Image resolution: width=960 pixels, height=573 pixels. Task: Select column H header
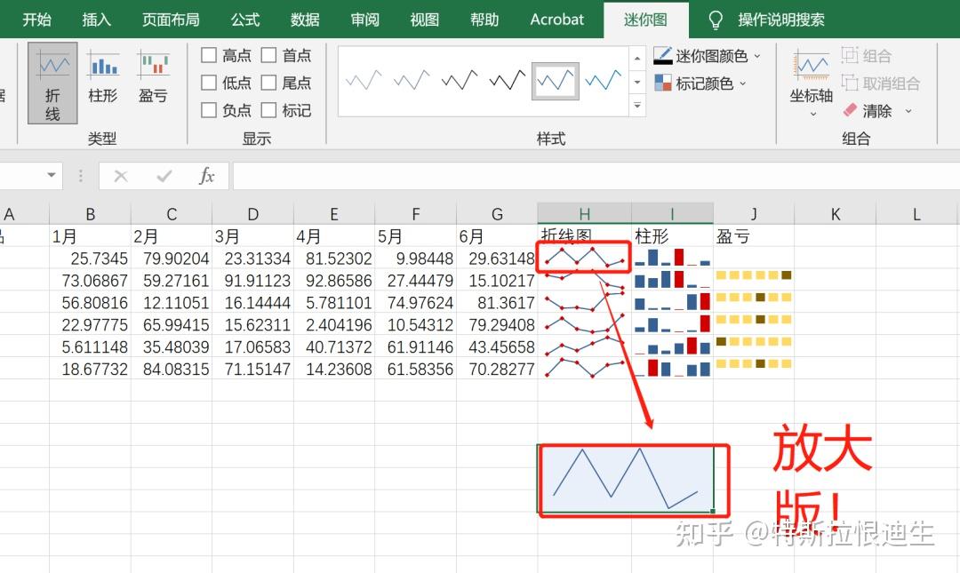point(585,214)
